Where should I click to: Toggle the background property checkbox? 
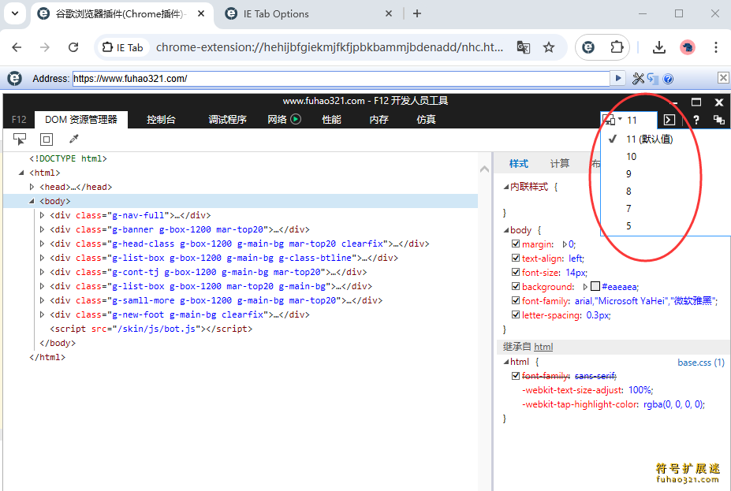516,286
